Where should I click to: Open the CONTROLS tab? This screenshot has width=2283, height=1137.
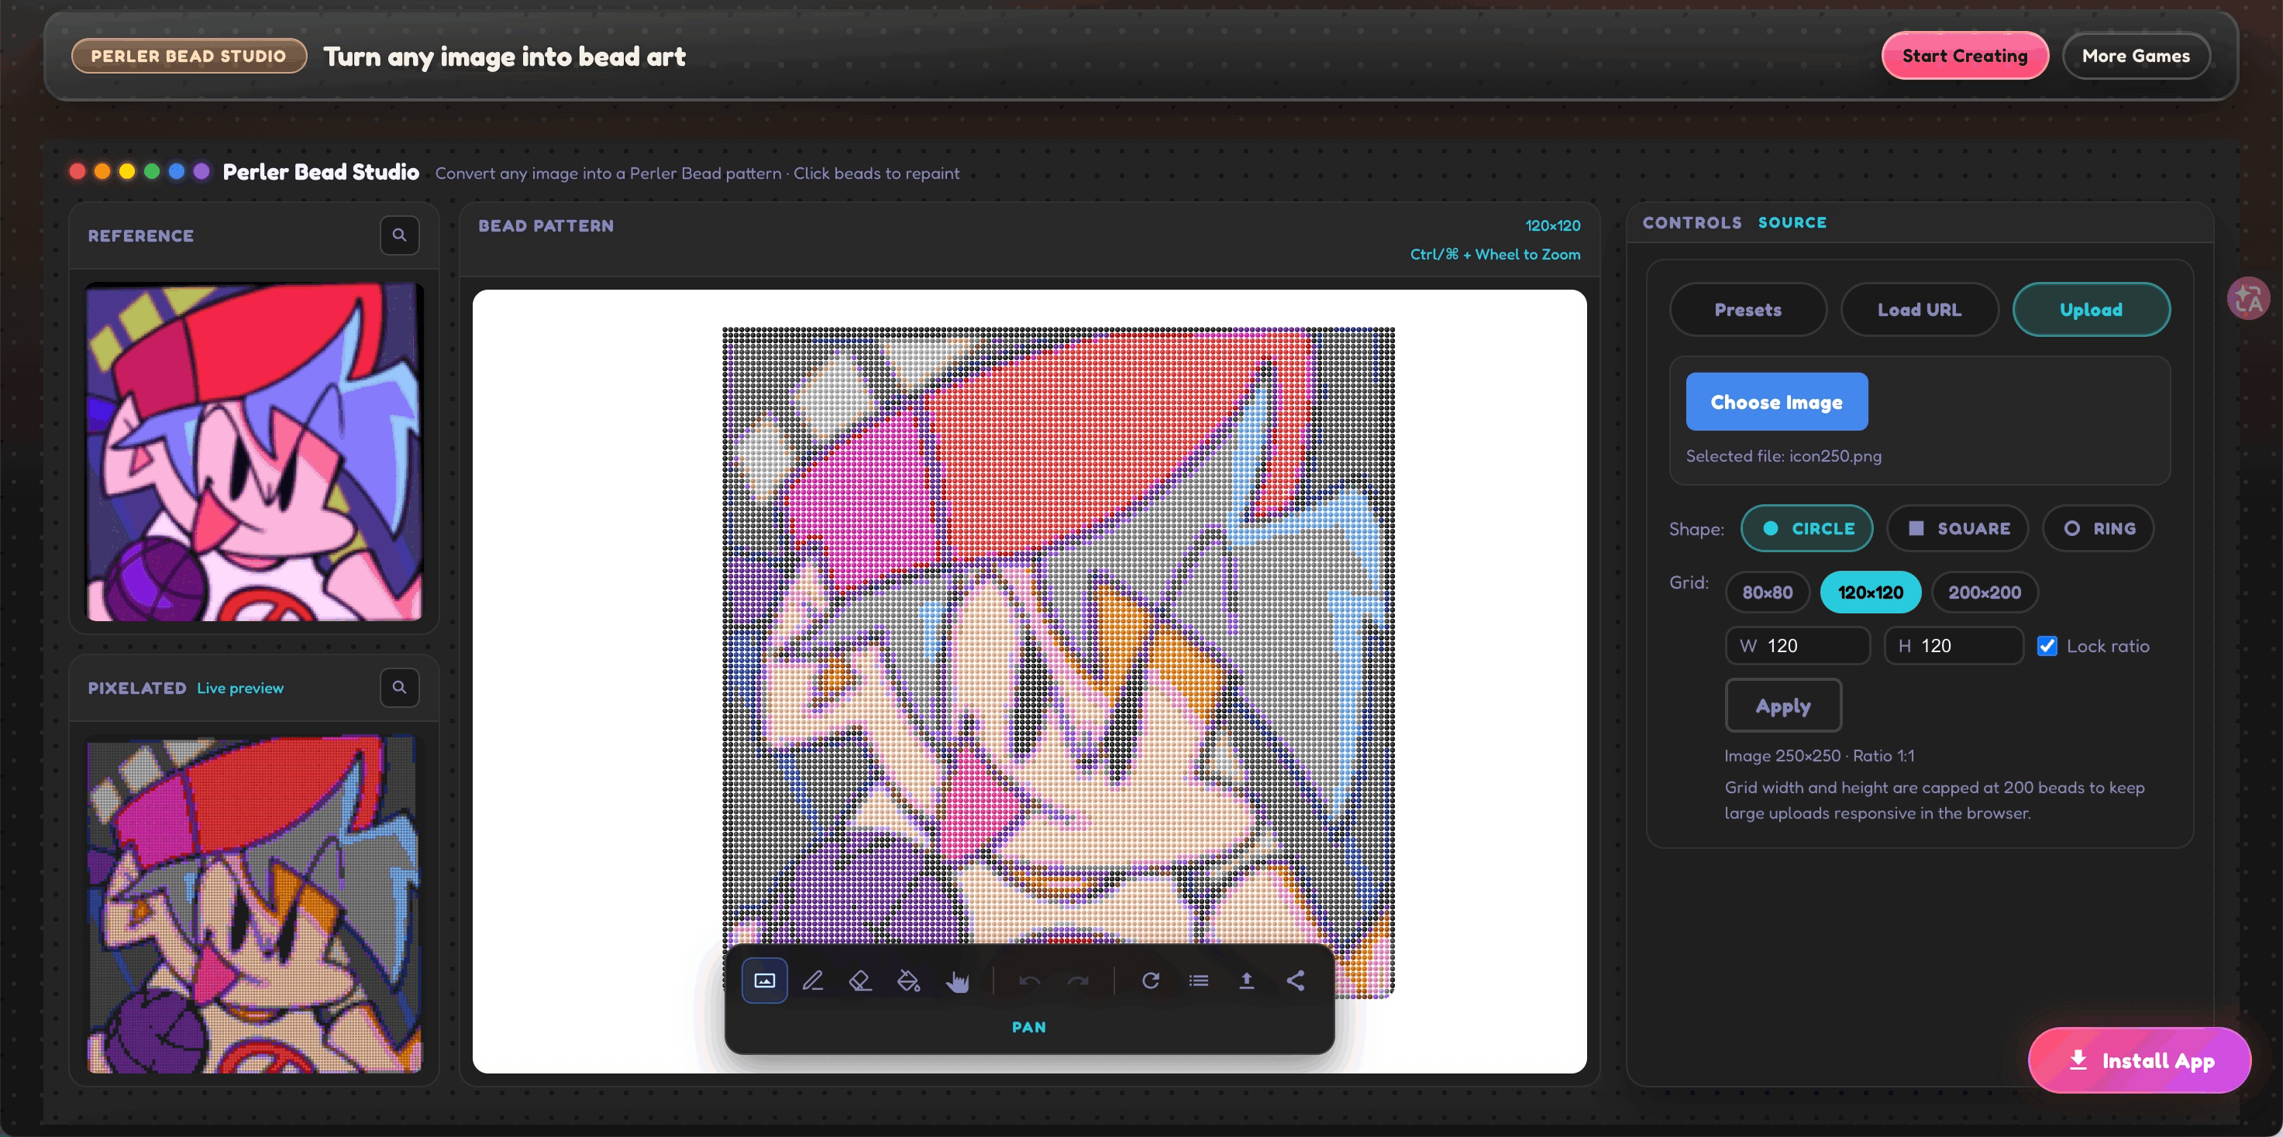pos(1692,223)
